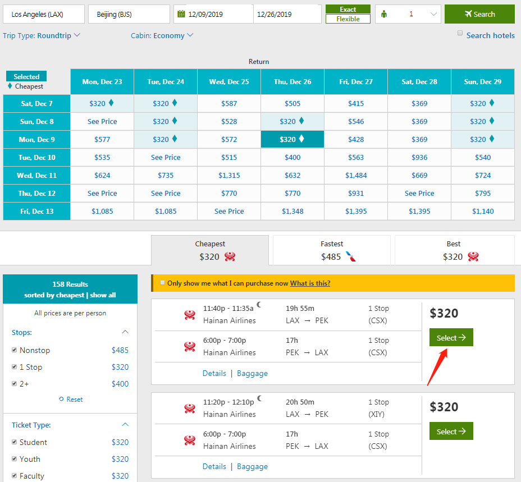Click the origin field Los Angeles (LAX)

[44, 14]
